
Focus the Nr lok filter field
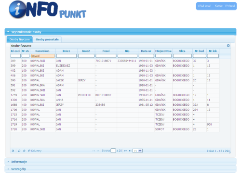213,56
